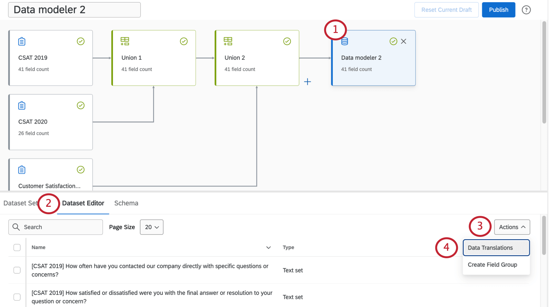Click the database icon on Data modeler 2

coord(344,41)
